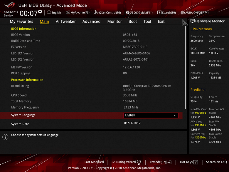Click the time display 00:07
The image size is (229, 172).
point(29,13)
